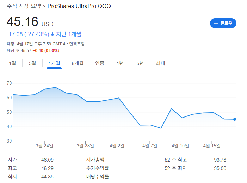
Task: Click the 4월 7일 axis label
Action: (x=150, y=146)
